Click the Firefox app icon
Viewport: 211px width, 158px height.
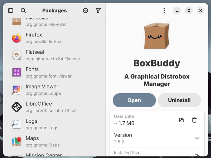point(17,38)
